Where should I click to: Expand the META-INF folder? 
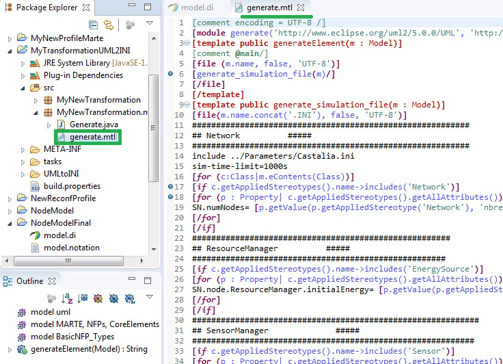coord(23,149)
